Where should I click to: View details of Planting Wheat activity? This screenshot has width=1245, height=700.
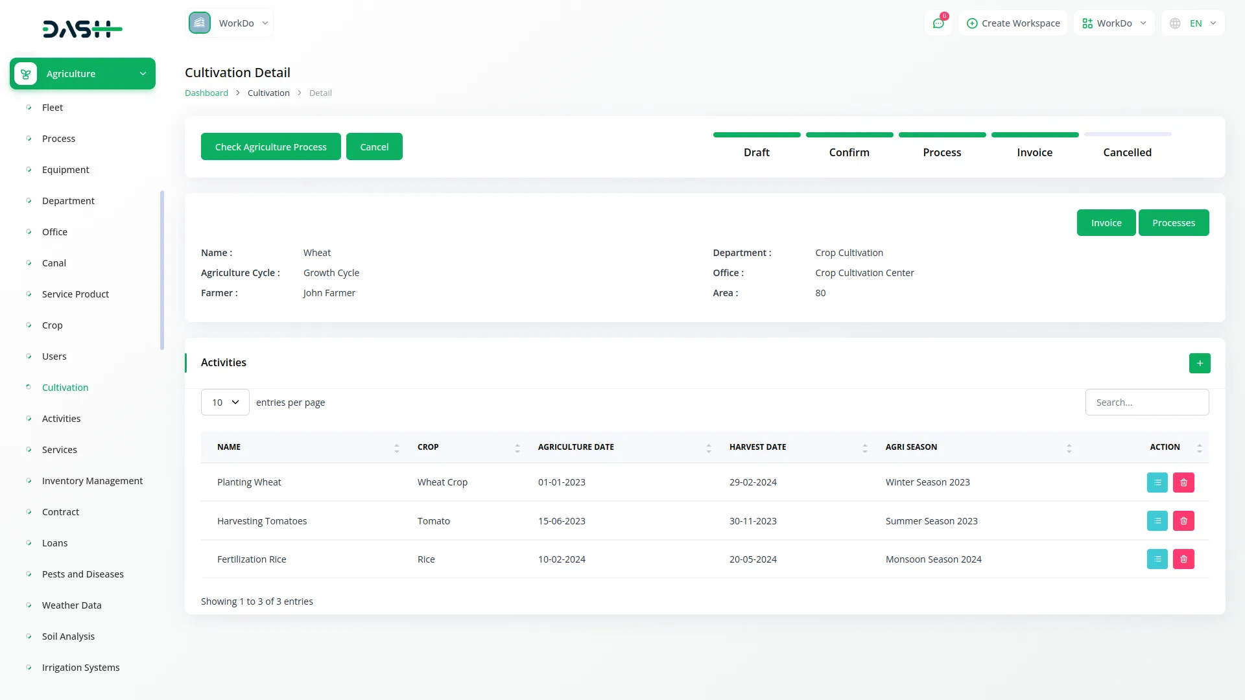point(1157,482)
